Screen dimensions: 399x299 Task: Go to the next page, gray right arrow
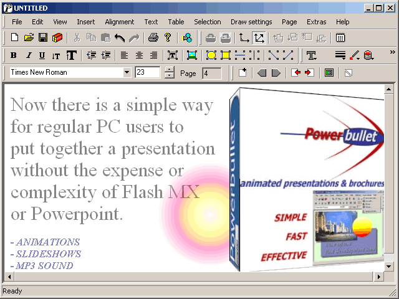pyautogui.click(x=276, y=74)
